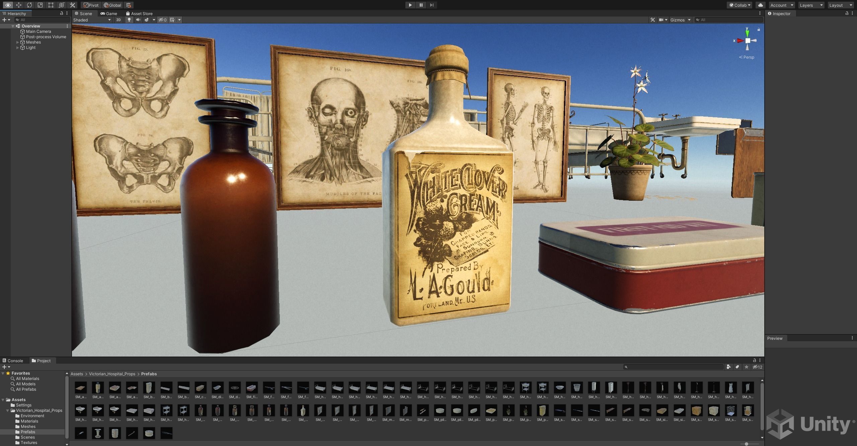857x446 pixels.
Task: Click the Hierarchy search field
Action: (42, 20)
